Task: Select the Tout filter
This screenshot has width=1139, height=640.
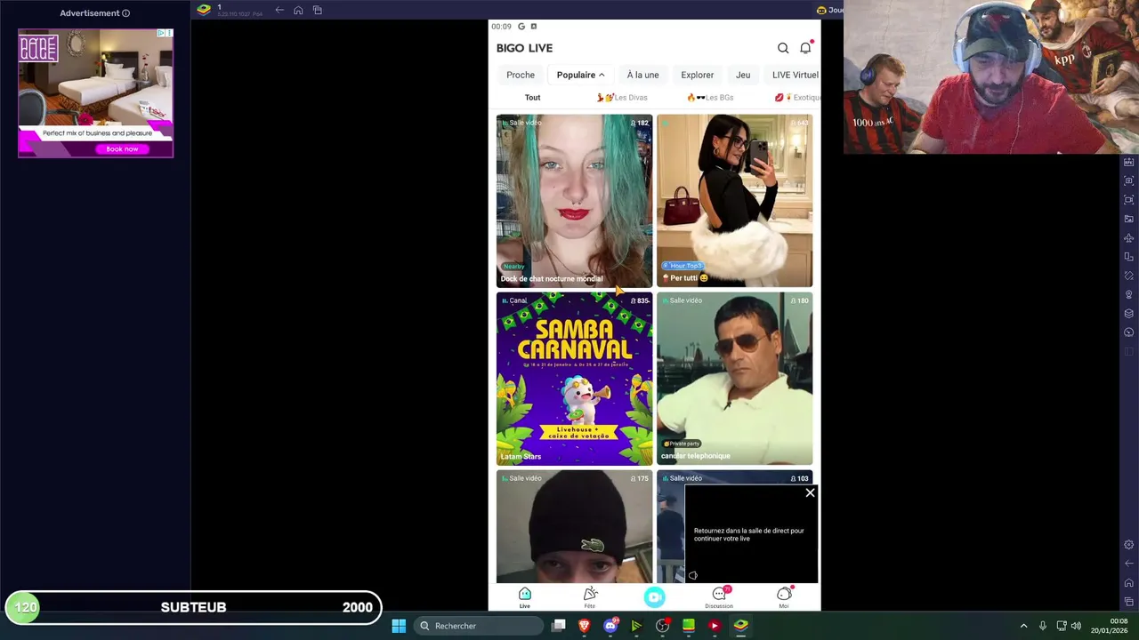Action: (x=532, y=98)
